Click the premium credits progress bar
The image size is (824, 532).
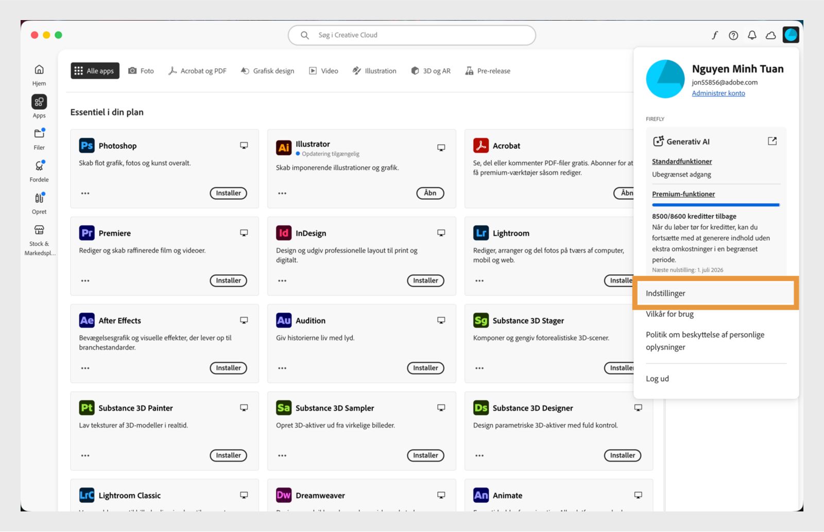pos(716,205)
